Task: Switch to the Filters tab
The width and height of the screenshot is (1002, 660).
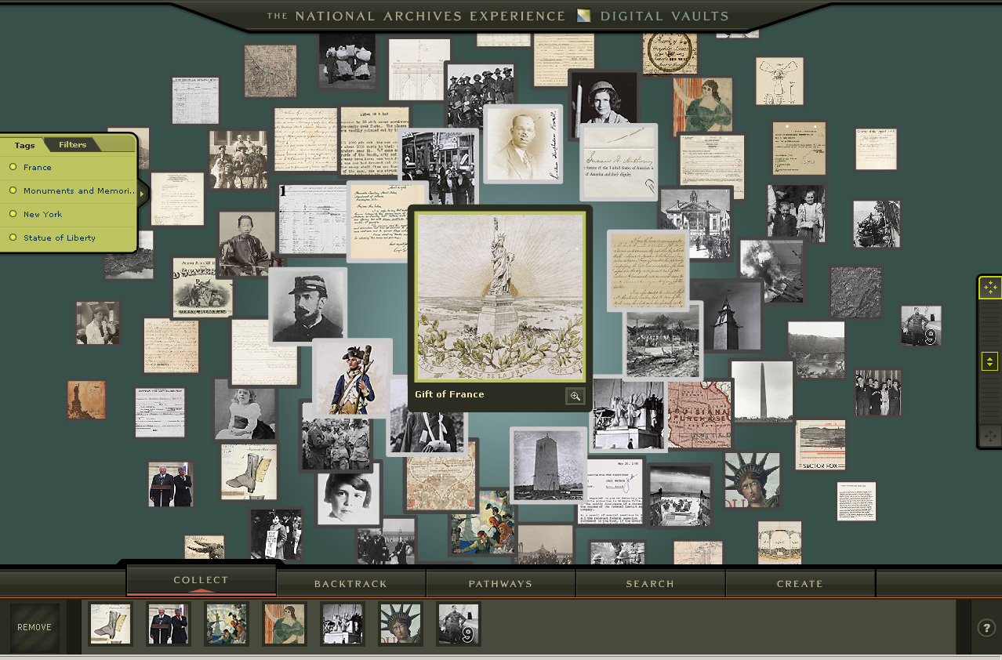Action: click(x=73, y=145)
